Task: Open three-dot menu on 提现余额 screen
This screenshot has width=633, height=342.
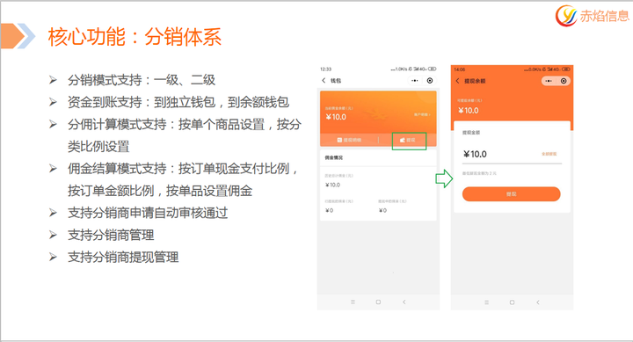Action: click(549, 81)
